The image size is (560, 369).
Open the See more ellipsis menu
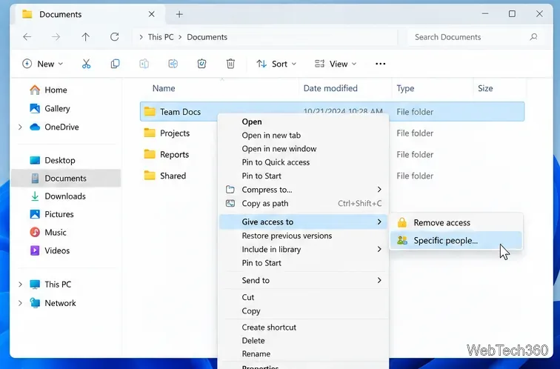pos(380,64)
